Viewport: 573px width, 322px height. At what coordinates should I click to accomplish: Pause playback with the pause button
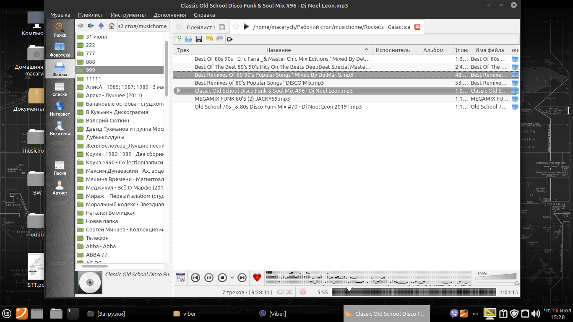208,278
